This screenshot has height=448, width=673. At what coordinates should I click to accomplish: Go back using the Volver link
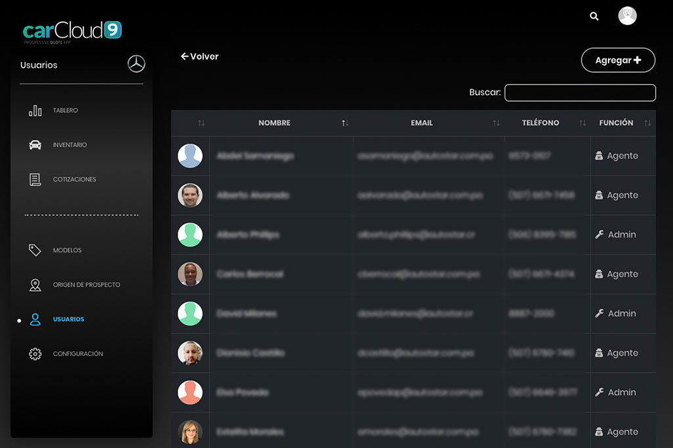[x=200, y=56]
